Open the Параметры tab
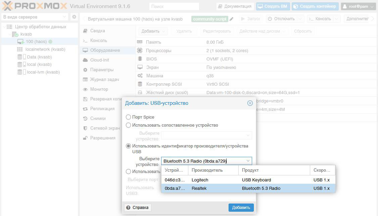 coord(107,70)
